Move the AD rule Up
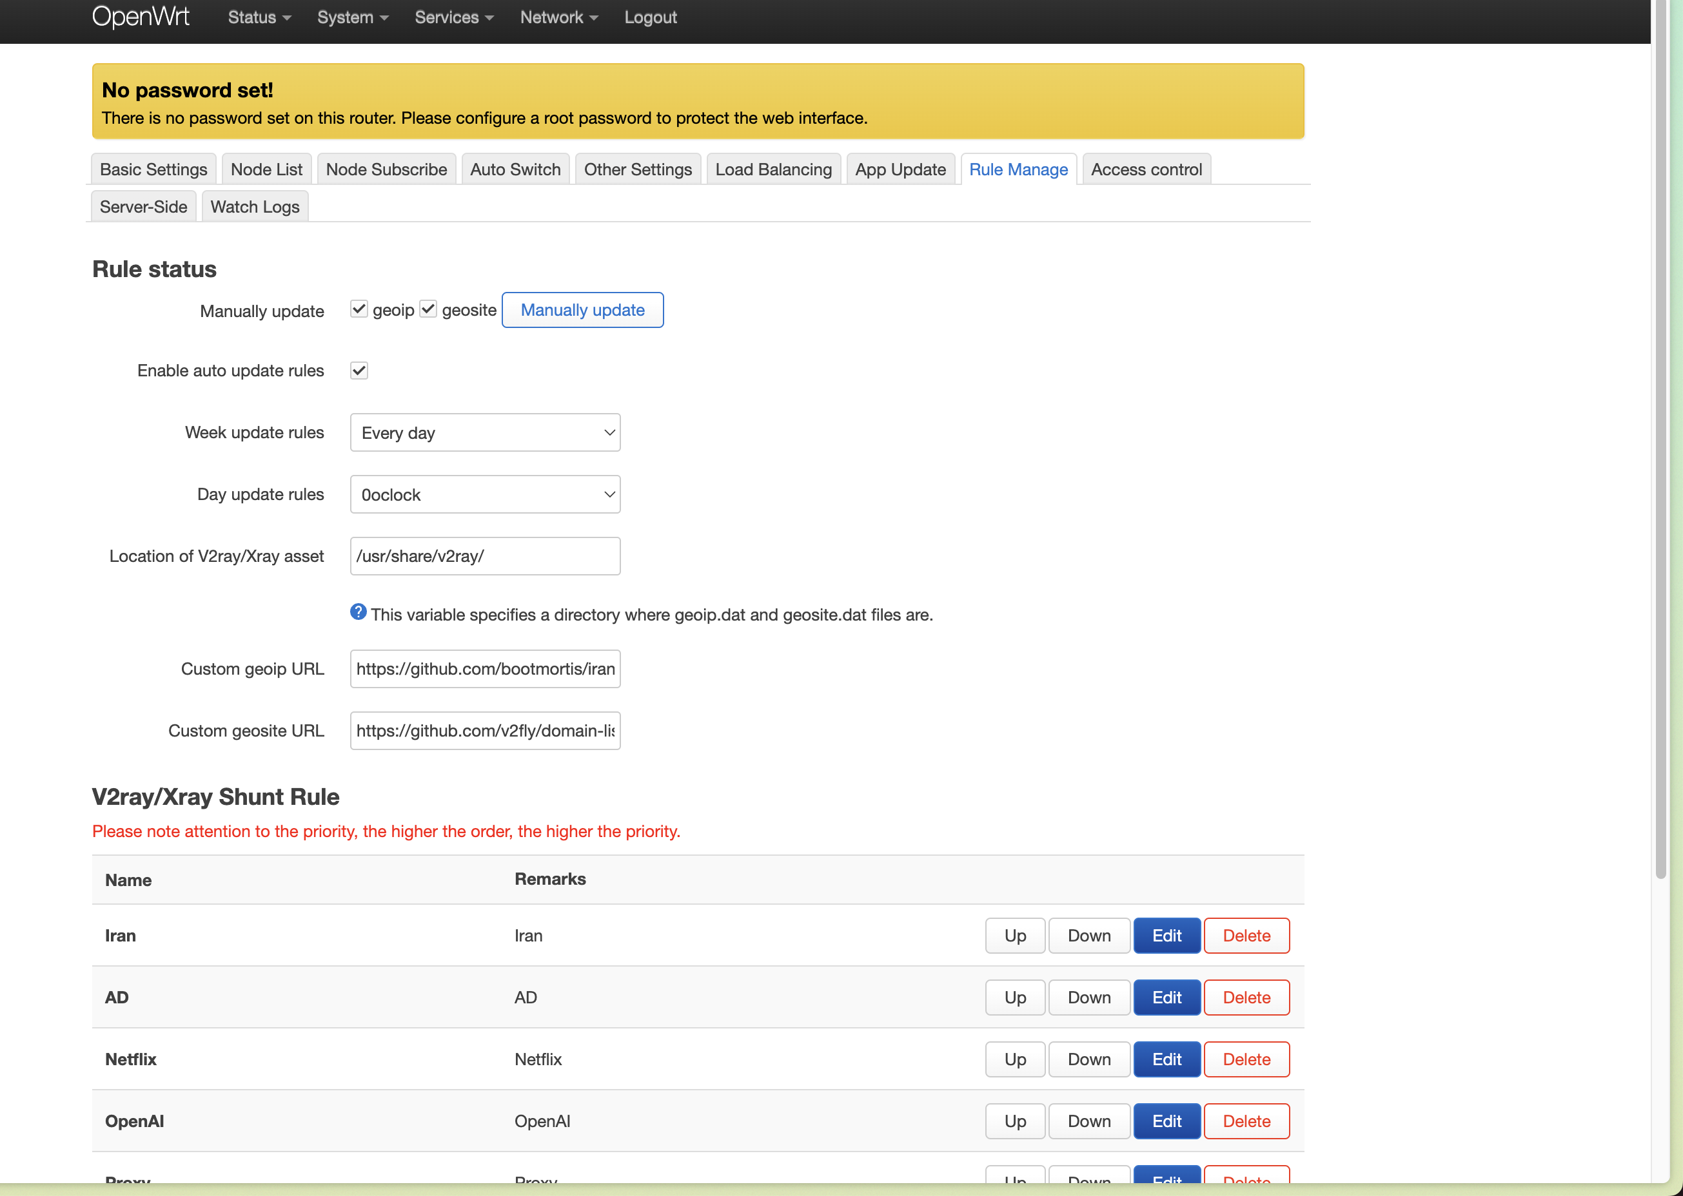The width and height of the screenshot is (1683, 1196). coord(1015,997)
